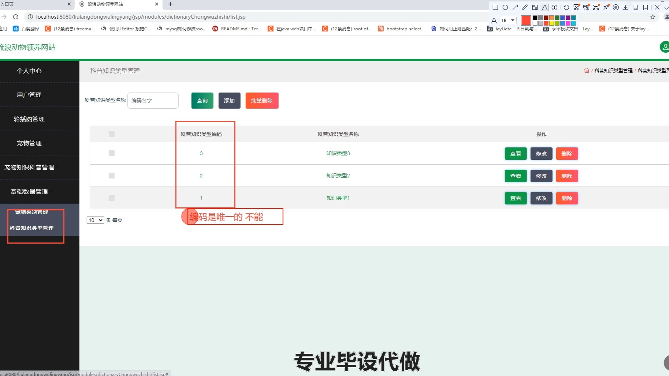
Task: Open the bootstrap-select bookmark
Action: 401,29
